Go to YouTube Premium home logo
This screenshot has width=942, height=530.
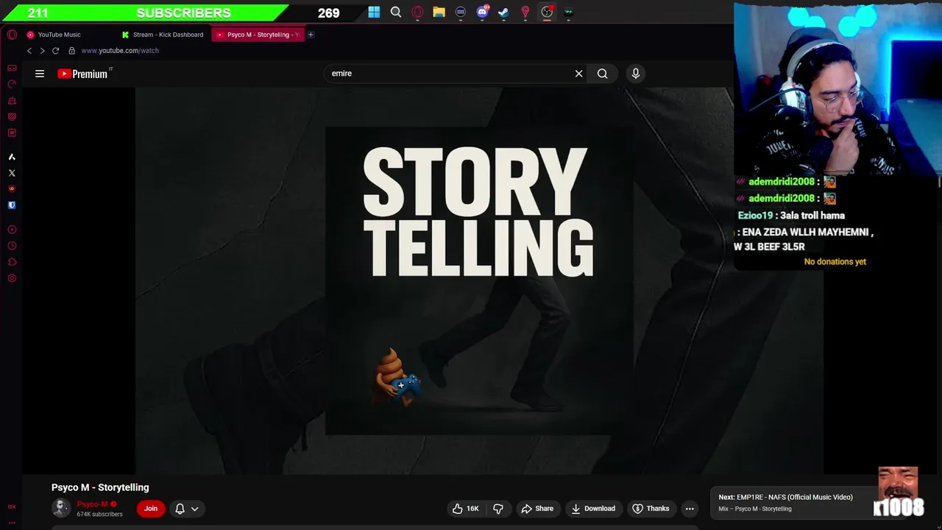tap(83, 74)
